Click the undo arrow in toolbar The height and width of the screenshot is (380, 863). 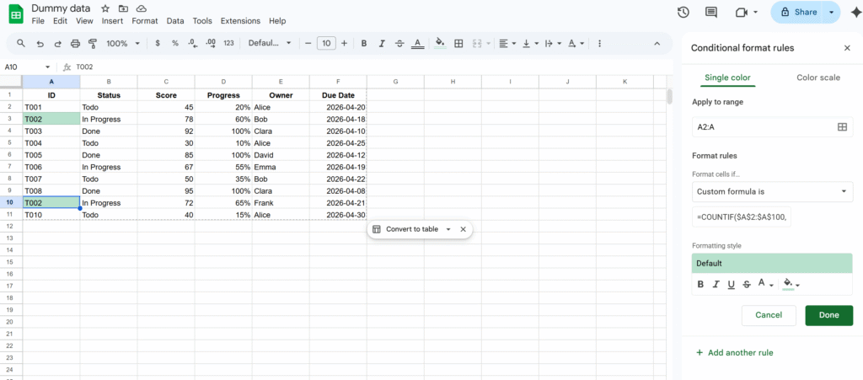tap(40, 43)
